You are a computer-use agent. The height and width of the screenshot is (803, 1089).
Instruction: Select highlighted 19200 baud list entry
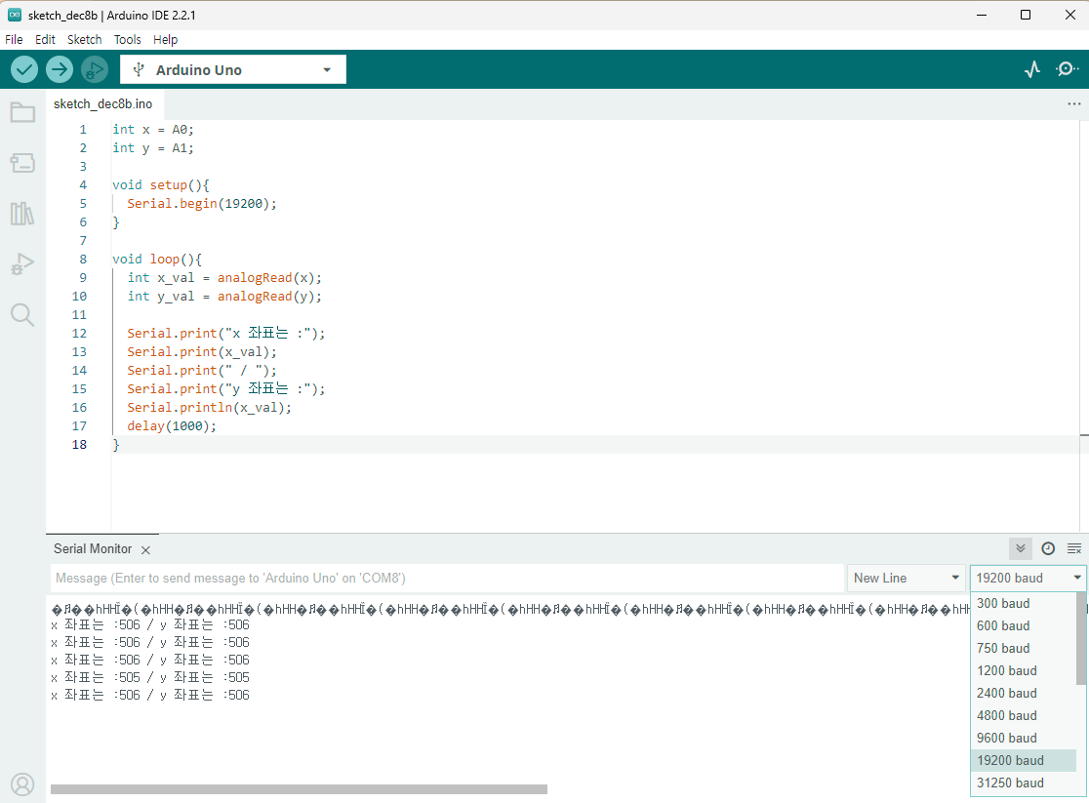(x=1023, y=761)
